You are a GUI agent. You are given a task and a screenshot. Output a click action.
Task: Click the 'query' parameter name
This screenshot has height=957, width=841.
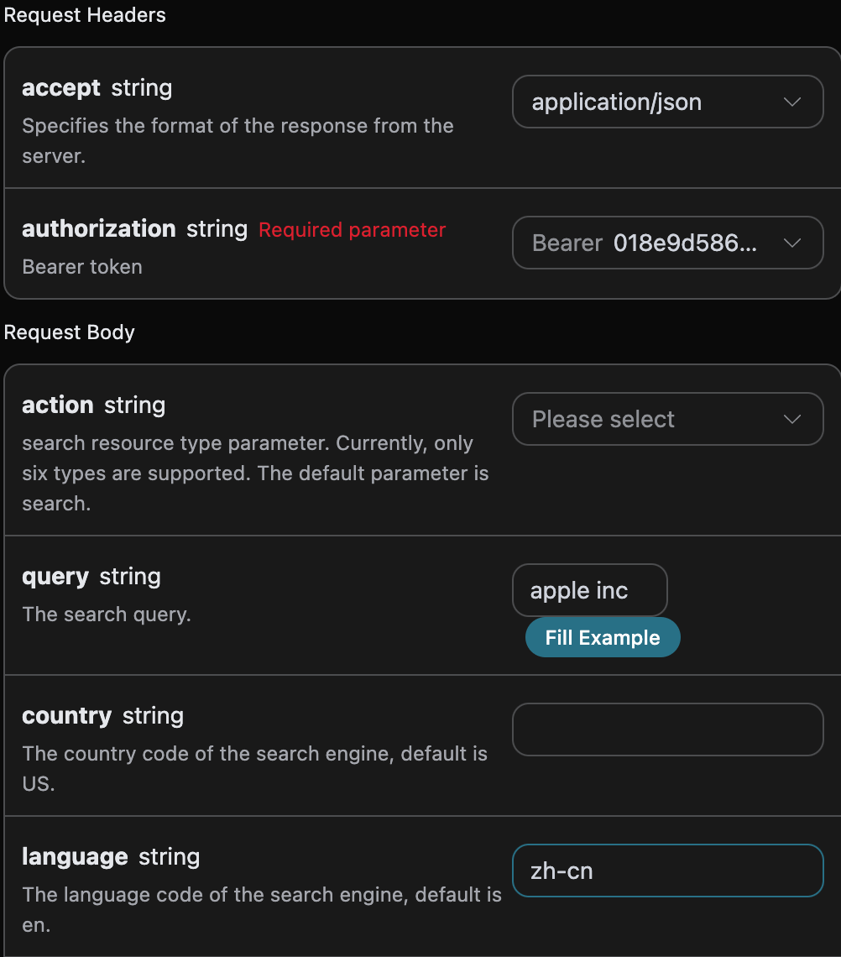tap(55, 578)
